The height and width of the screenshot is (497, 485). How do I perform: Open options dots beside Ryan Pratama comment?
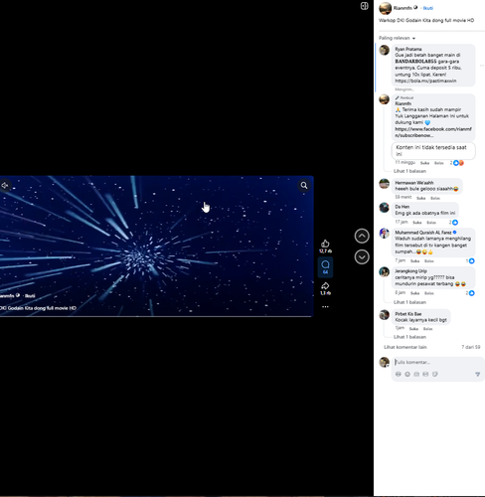(x=481, y=66)
